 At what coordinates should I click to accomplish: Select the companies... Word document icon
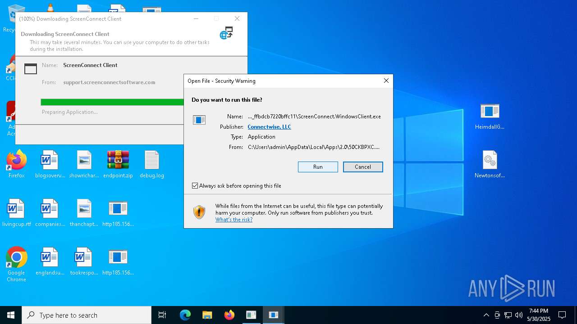[50, 213]
